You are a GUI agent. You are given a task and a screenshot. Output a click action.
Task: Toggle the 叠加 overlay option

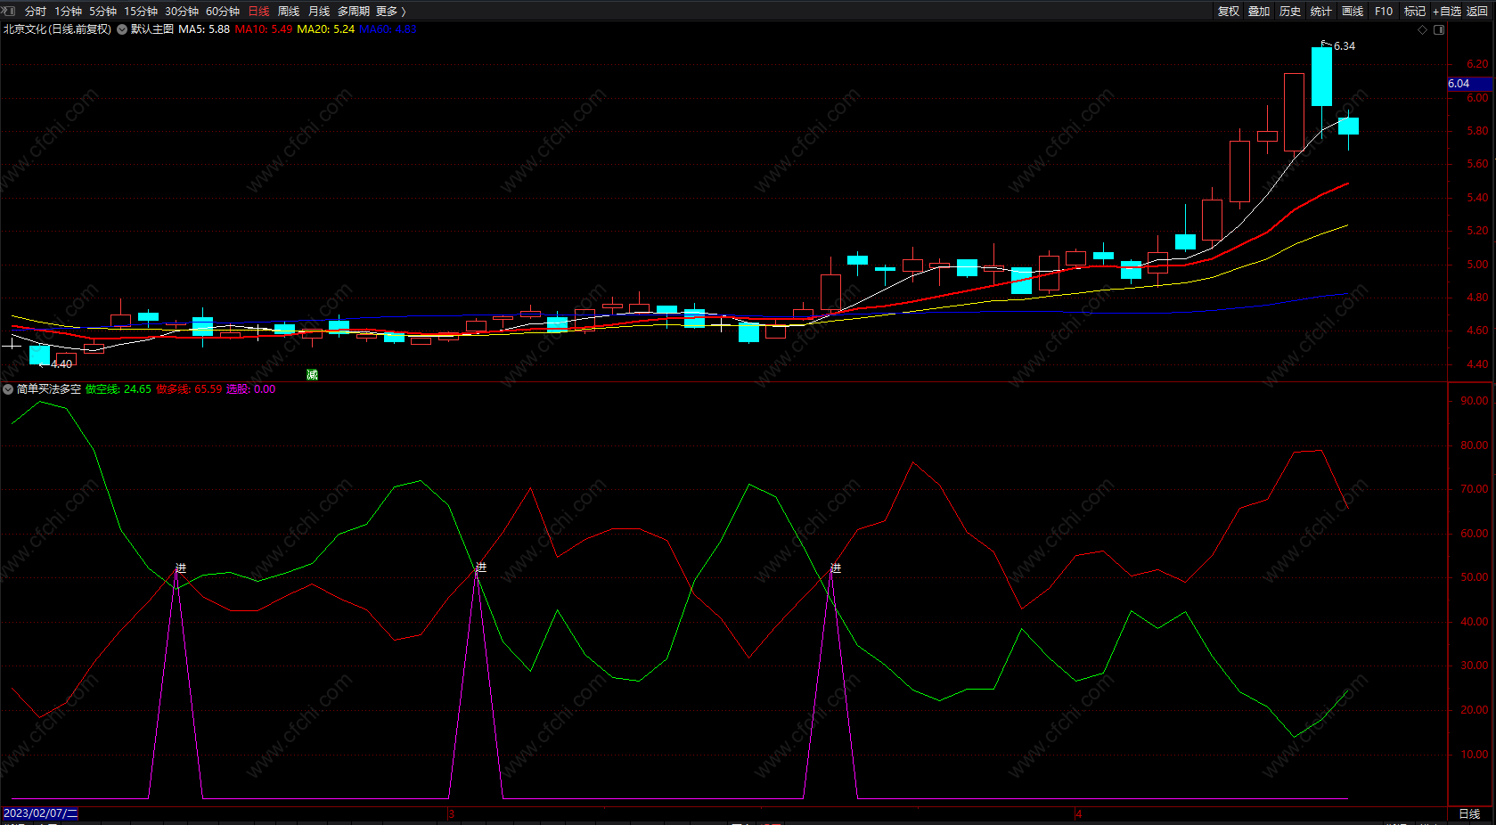(x=1259, y=11)
